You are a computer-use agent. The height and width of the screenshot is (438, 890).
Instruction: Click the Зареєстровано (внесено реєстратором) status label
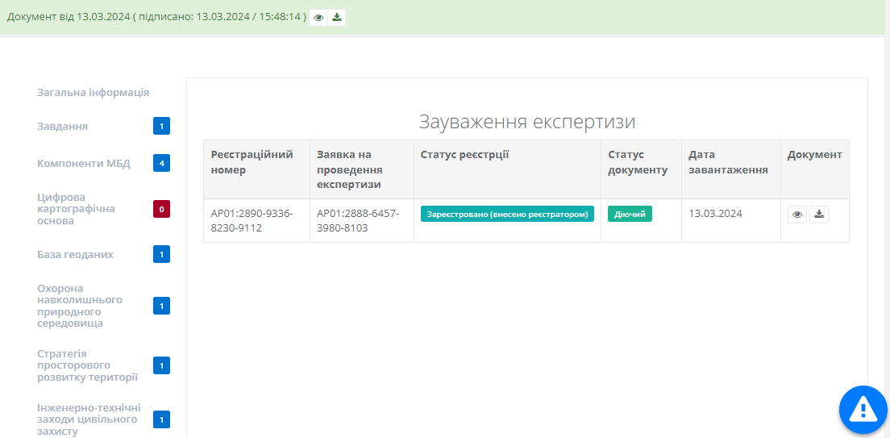(x=507, y=214)
